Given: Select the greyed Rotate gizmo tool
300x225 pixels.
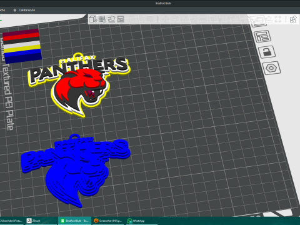Looking at the screenshot, I should coord(175,19).
